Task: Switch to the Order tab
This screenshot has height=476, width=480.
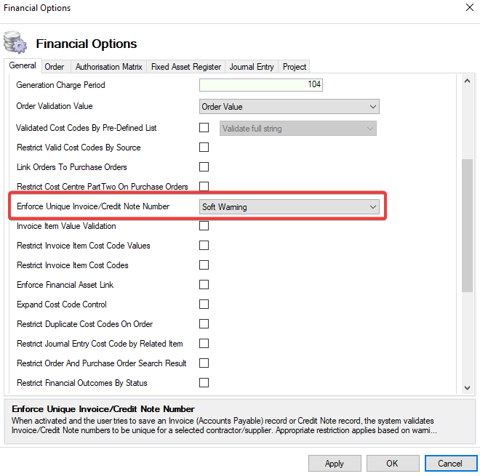Action: pyautogui.click(x=55, y=67)
